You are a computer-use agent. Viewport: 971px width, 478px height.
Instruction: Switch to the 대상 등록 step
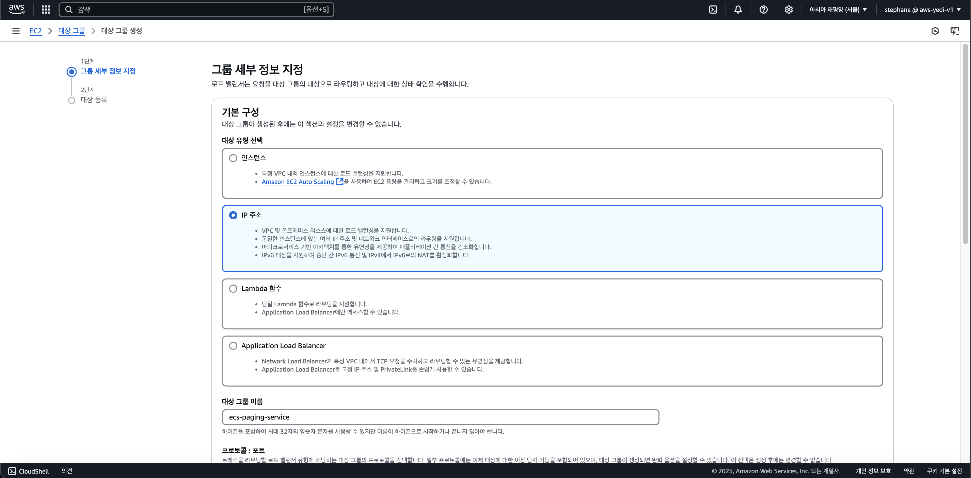pos(94,99)
